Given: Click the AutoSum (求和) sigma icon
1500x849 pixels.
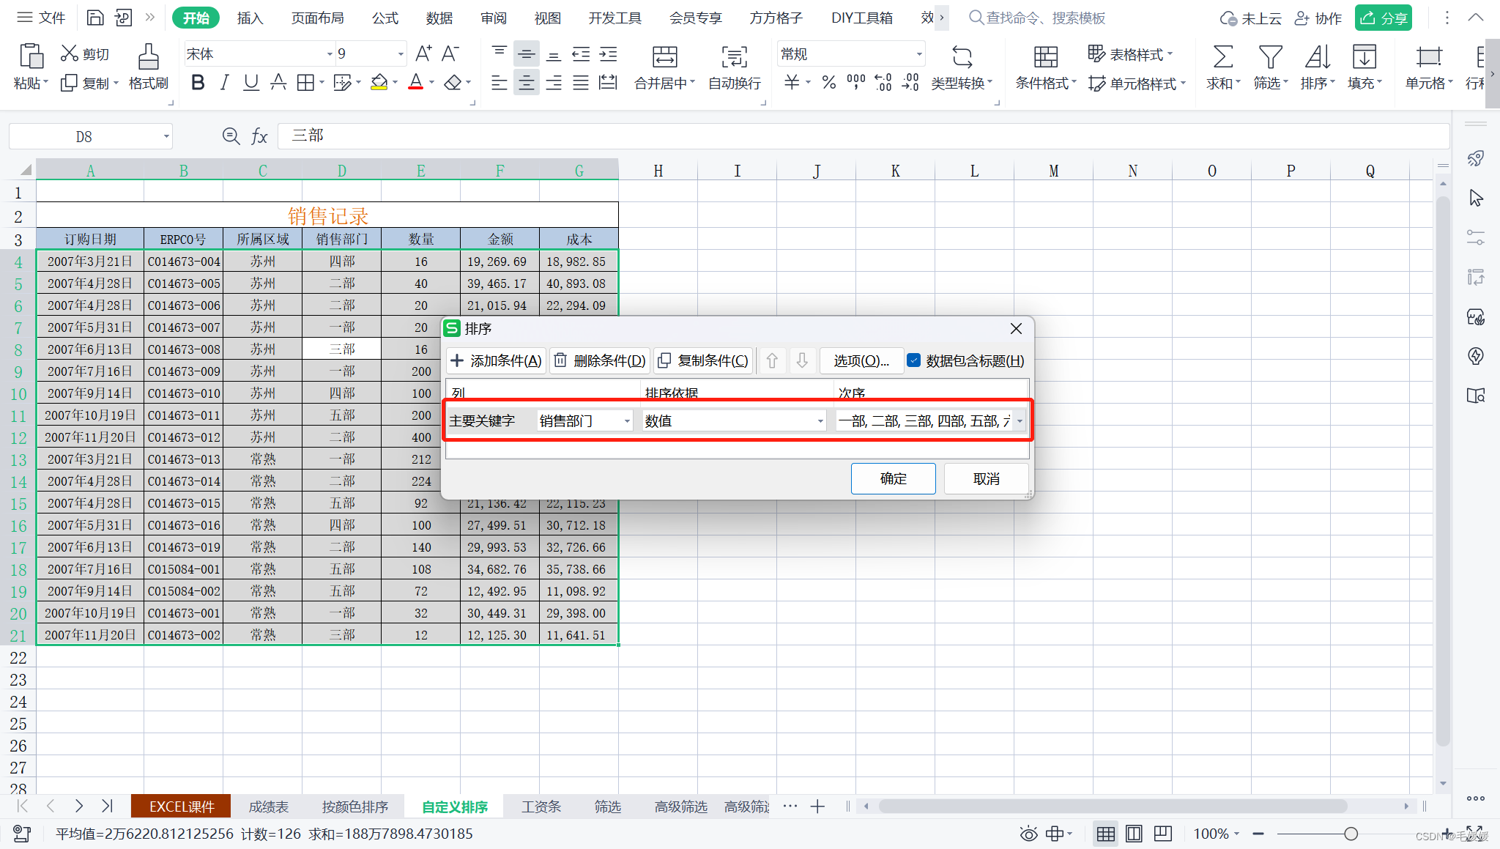Looking at the screenshot, I should (x=1222, y=57).
